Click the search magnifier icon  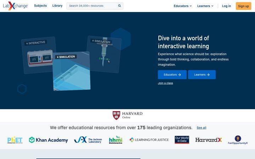point(120,6)
